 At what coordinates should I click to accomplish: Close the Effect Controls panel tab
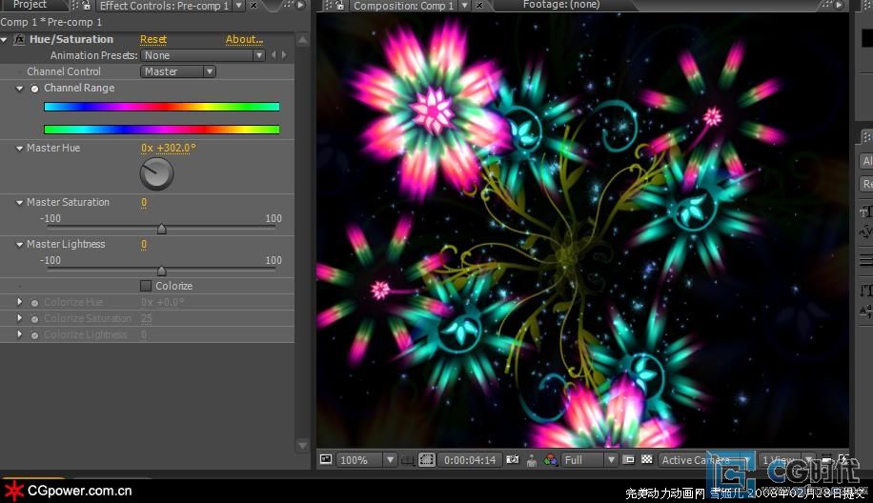coord(254,6)
